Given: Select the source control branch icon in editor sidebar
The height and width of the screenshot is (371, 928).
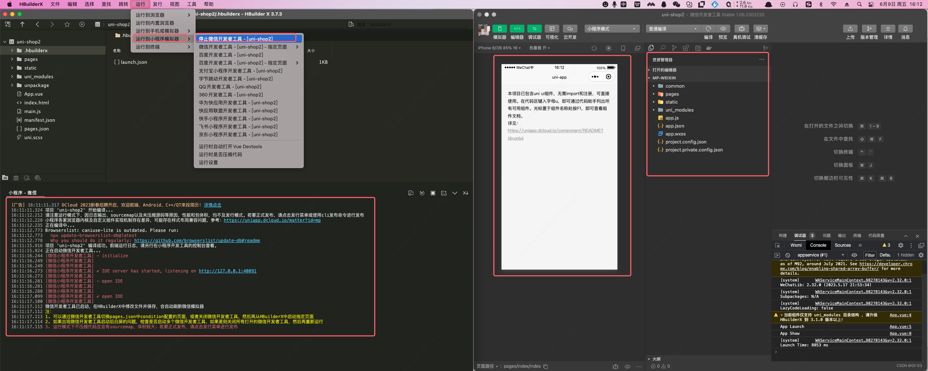Looking at the screenshot, I should (674, 48).
